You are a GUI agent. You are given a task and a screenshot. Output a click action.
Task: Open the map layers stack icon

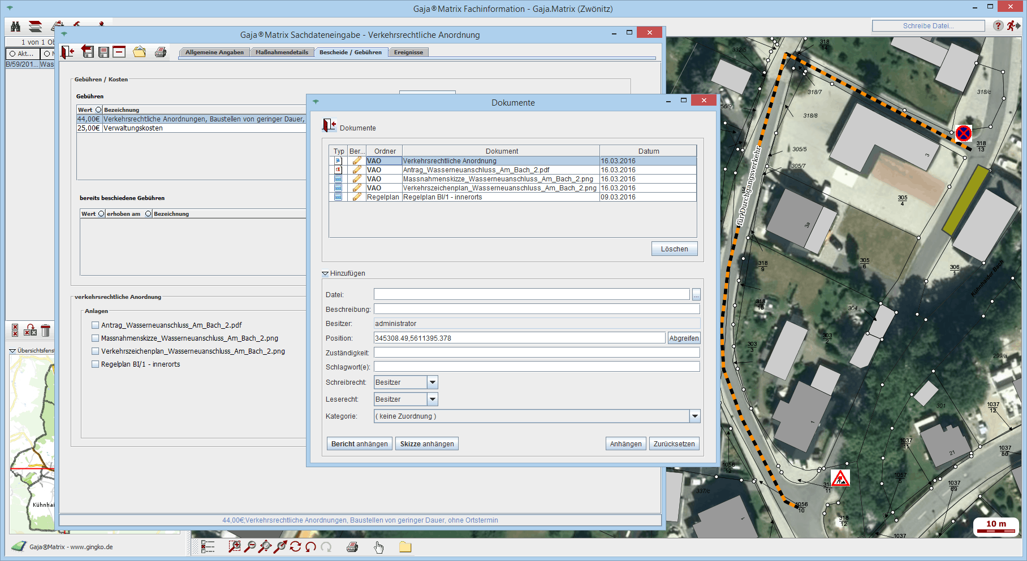[35, 27]
